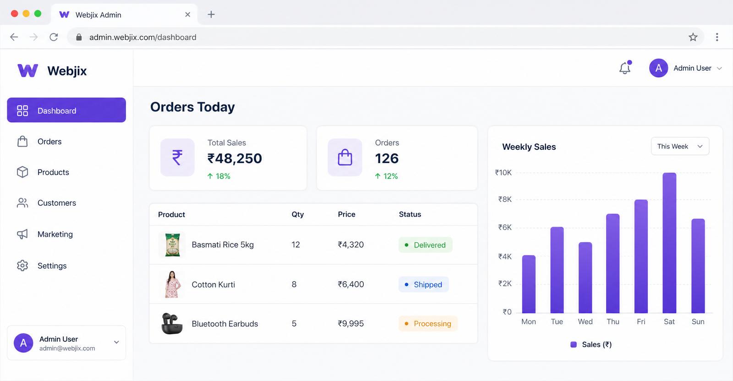Click the admin@webjix.com email text

pos(67,348)
